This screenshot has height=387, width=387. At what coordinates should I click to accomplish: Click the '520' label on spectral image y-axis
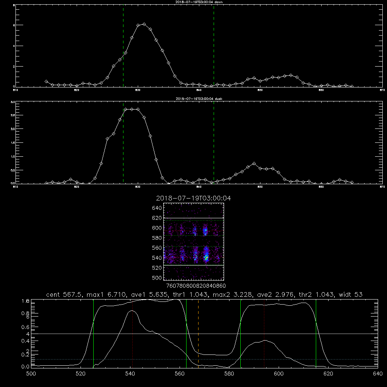click(x=157, y=268)
